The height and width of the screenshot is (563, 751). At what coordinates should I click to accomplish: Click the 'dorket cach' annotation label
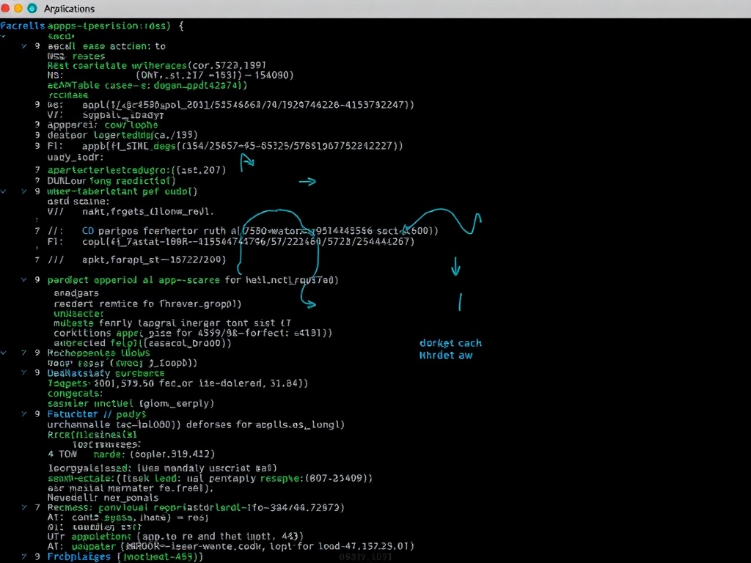[450, 343]
